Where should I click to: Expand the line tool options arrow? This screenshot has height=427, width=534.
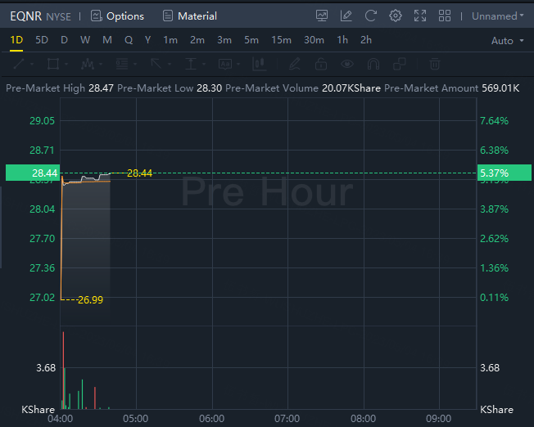pos(32,64)
